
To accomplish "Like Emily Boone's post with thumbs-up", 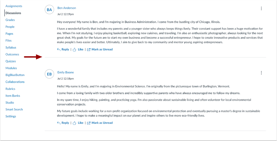I will tap(78, 123).
